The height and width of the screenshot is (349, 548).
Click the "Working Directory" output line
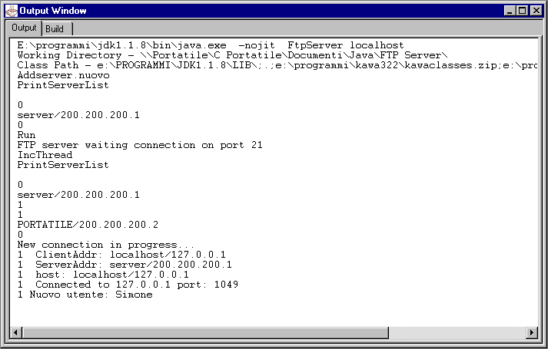[231, 56]
